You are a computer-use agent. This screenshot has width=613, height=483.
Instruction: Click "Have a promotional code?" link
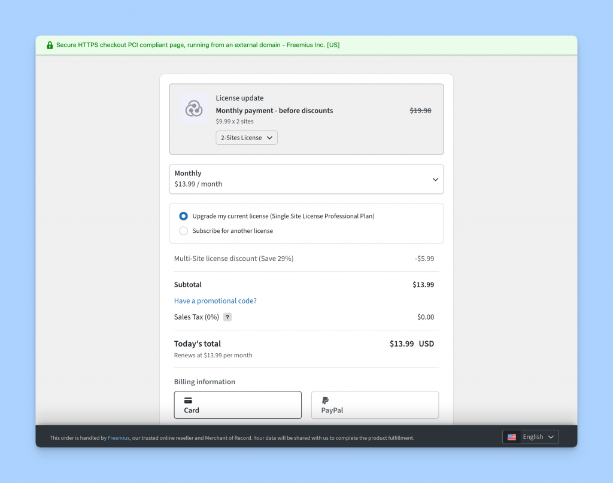(x=215, y=300)
